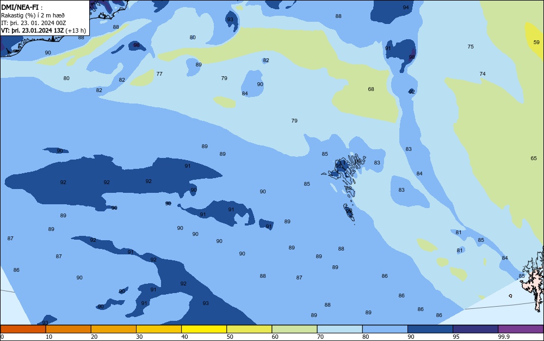The image size is (544, 341).
Task: Click the humidity value '77' on the map
Action: pos(159,74)
